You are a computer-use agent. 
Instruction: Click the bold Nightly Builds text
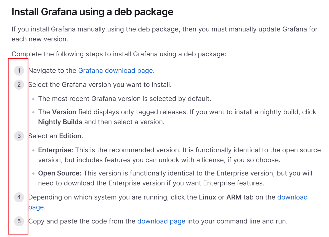(60, 122)
